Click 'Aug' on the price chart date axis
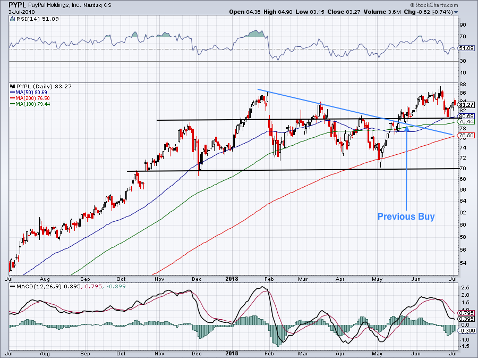The image size is (478, 358). [x=45, y=279]
